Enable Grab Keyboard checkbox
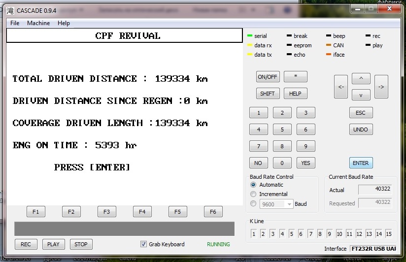Screen dimensions: 406x262 [144, 244]
